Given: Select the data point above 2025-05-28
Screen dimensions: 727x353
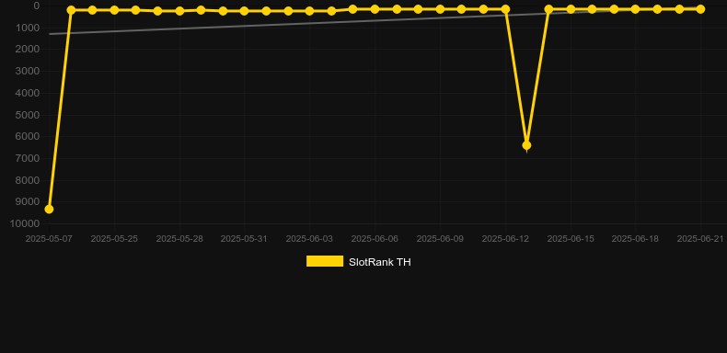Looking at the screenshot, I should coord(179,11).
